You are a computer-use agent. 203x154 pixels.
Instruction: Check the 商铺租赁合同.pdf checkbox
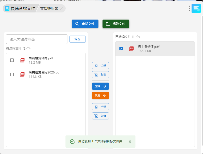pyautogui.click(x=12, y=60)
